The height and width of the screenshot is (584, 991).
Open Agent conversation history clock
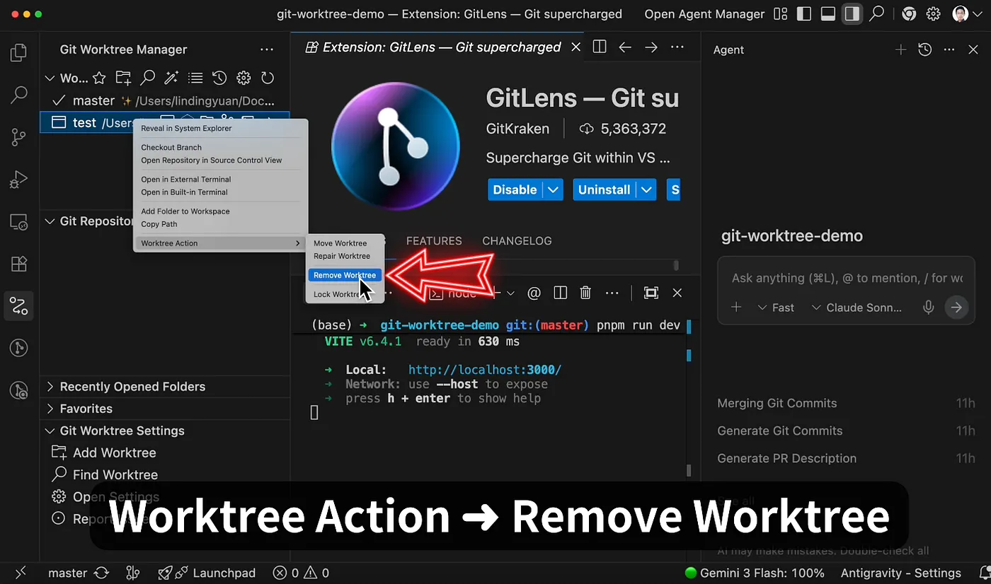[x=924, y=49]
